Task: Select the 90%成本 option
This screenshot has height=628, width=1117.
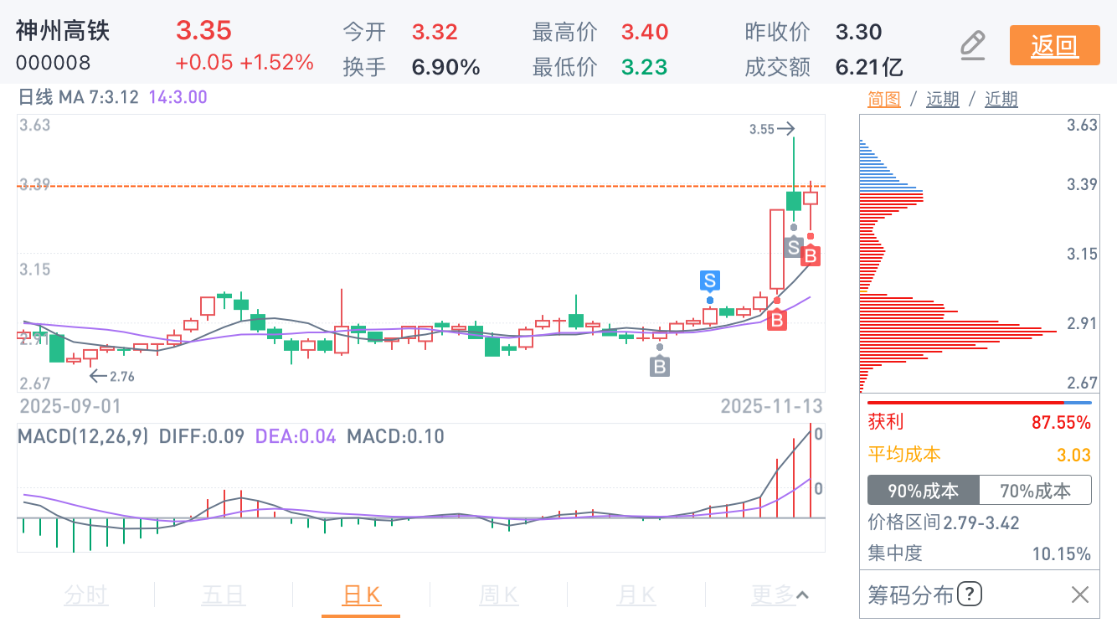Action: [923, 491]
